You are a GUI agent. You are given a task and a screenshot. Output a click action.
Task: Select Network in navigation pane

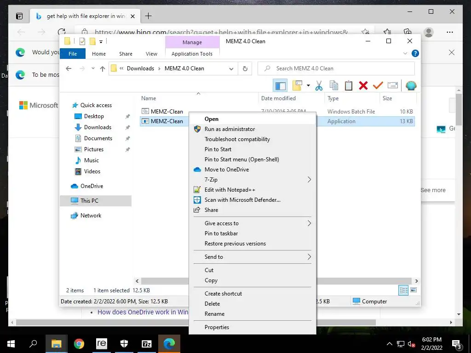(x=91, y=216)
